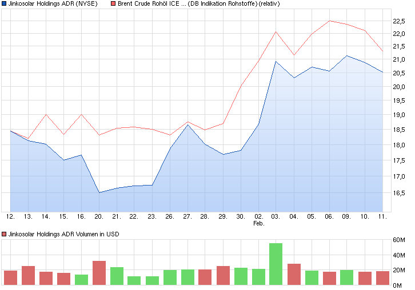Image resolution: width=415 pixels, height=290 pixels.
Task: Click the 21. date axis label
Action: pos(117,216)
